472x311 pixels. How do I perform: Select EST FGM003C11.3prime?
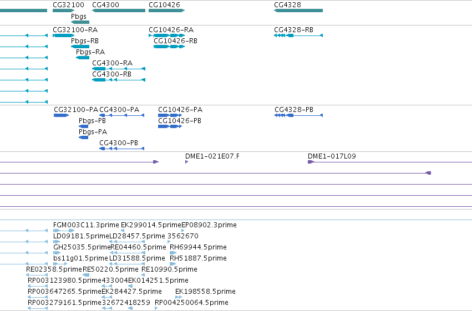click(x=64, y=231)
